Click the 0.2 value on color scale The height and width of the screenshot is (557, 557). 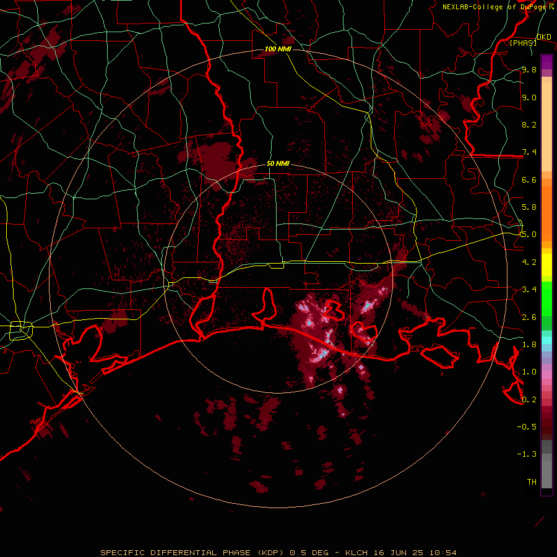[x=529, y=399]
